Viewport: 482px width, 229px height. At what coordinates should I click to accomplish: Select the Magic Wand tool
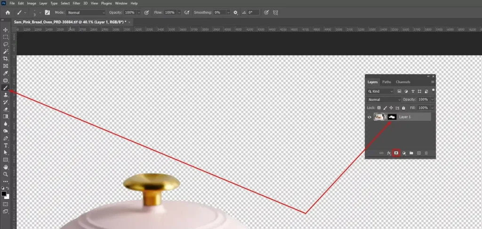6,51
